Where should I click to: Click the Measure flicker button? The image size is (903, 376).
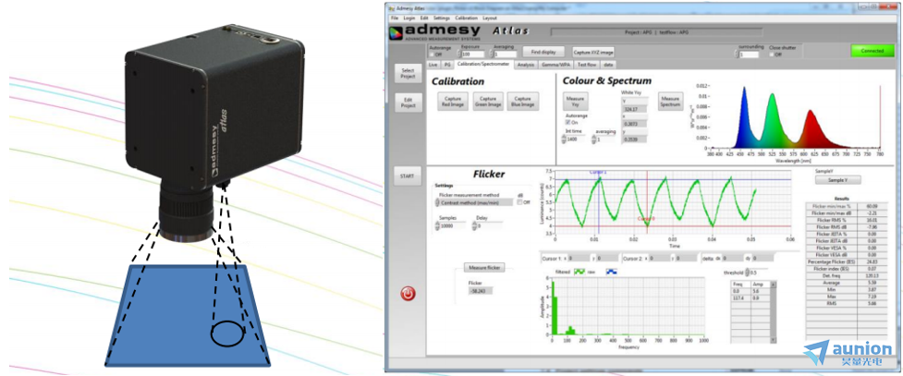(484, 268)
